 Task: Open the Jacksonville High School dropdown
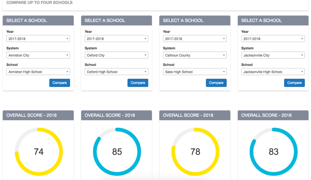point(273,72)
